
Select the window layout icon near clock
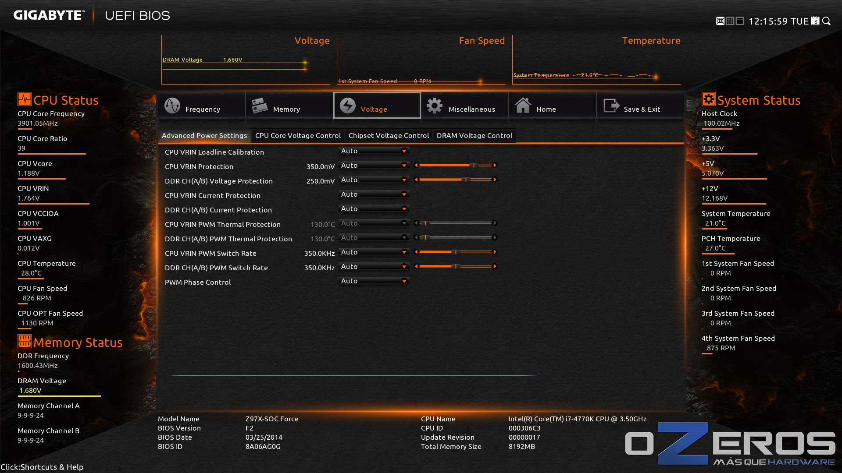point(740,21)
